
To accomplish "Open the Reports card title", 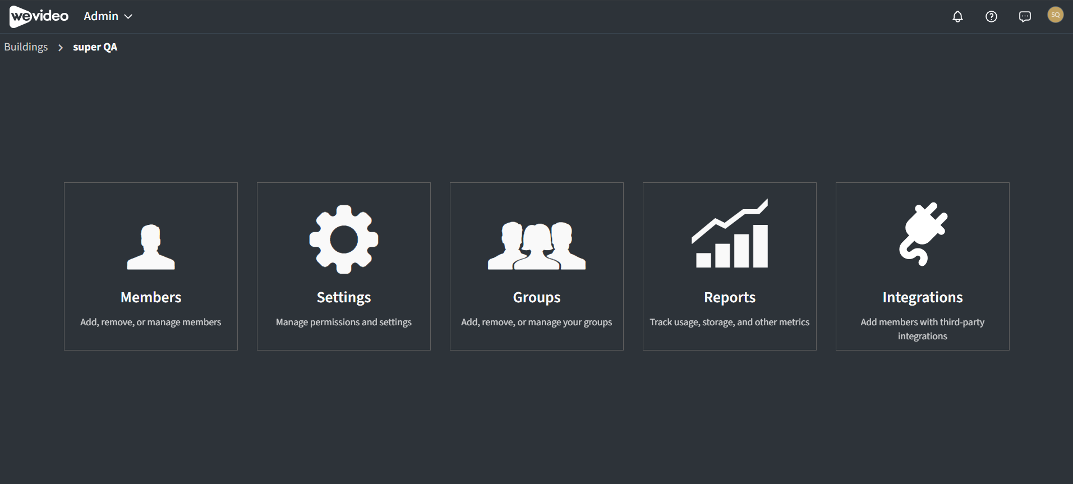I will [x=730, y=297].
